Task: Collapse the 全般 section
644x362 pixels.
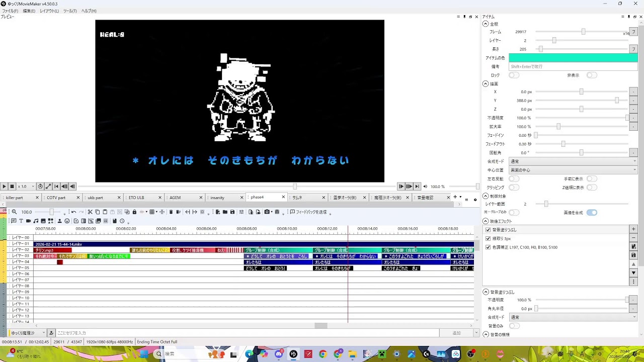Action: coord(486,24)
